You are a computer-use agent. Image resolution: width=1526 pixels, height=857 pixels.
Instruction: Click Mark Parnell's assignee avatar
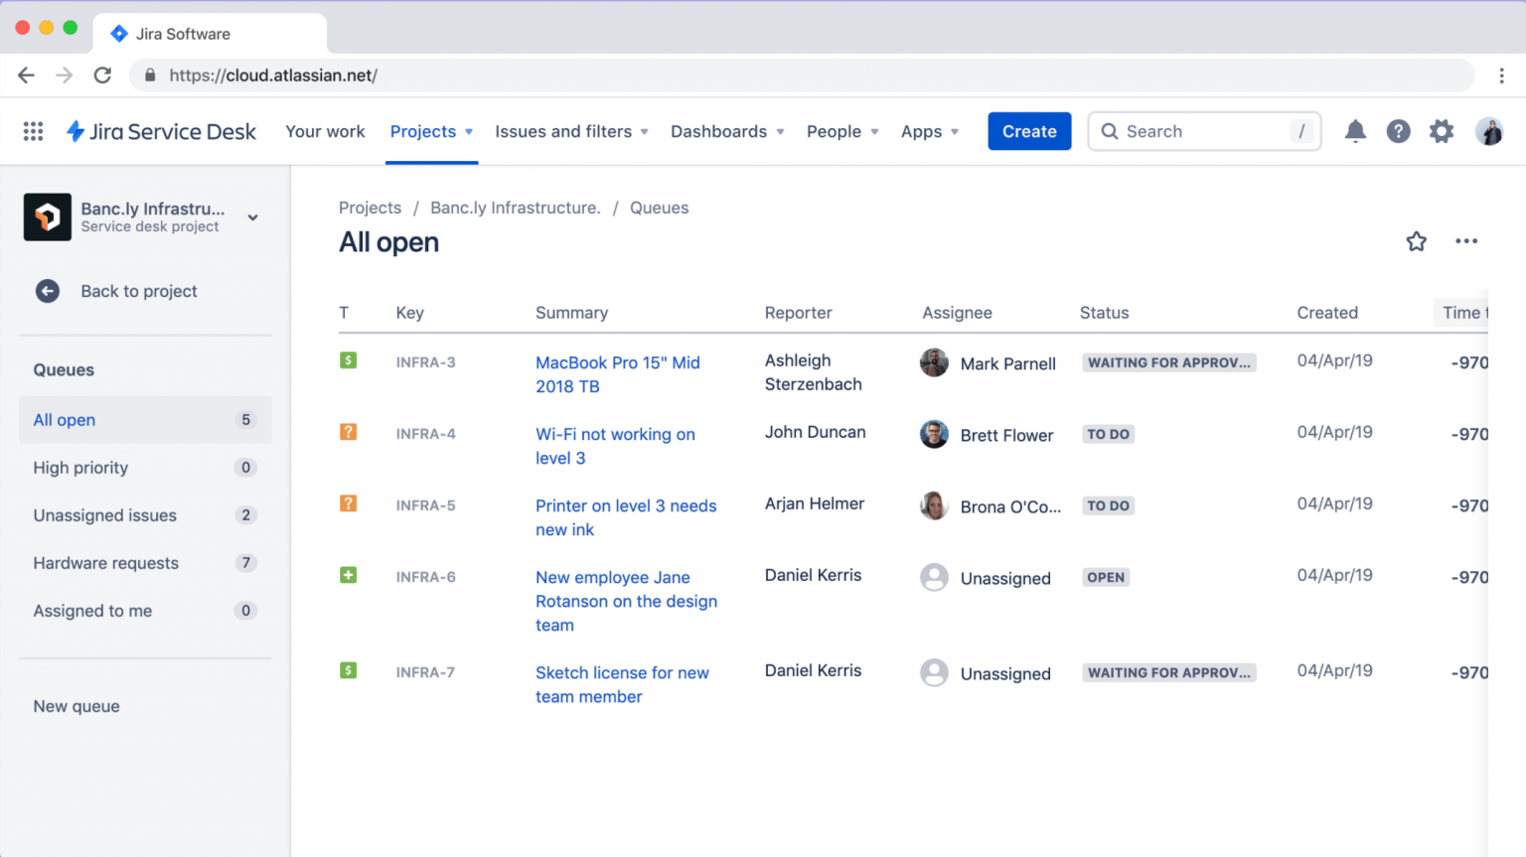[934, 362]
